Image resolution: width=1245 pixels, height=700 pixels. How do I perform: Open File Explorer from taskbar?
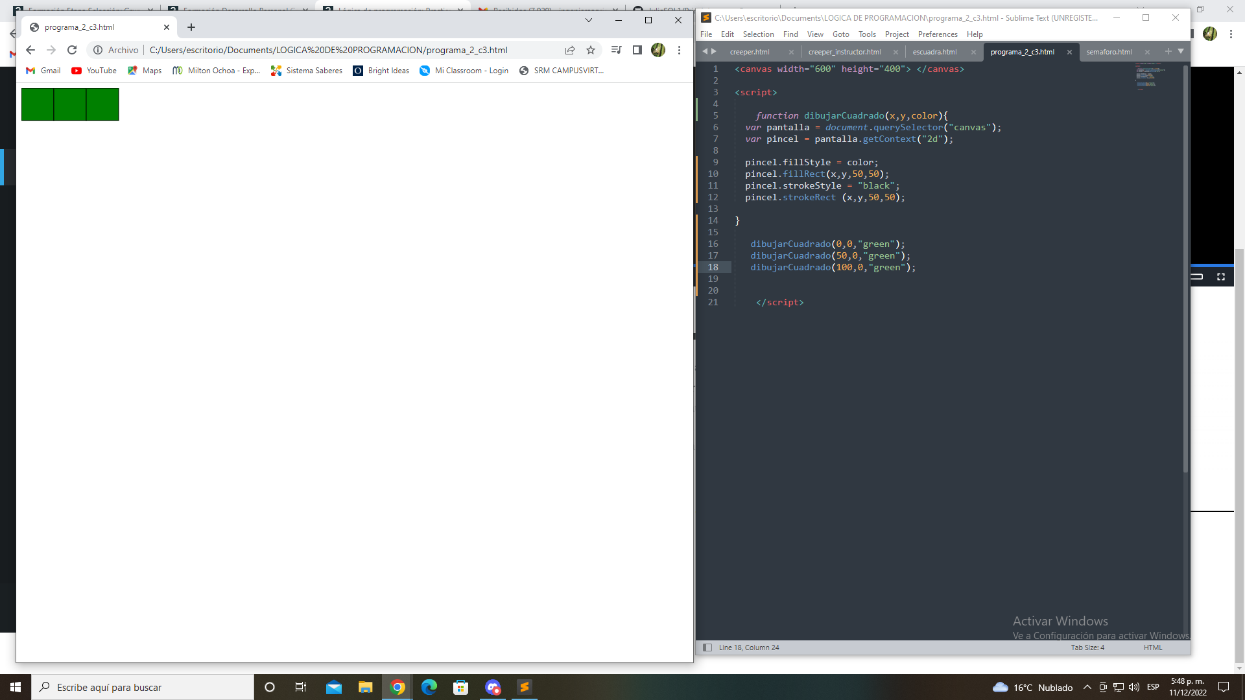click(x=366, y=687)
